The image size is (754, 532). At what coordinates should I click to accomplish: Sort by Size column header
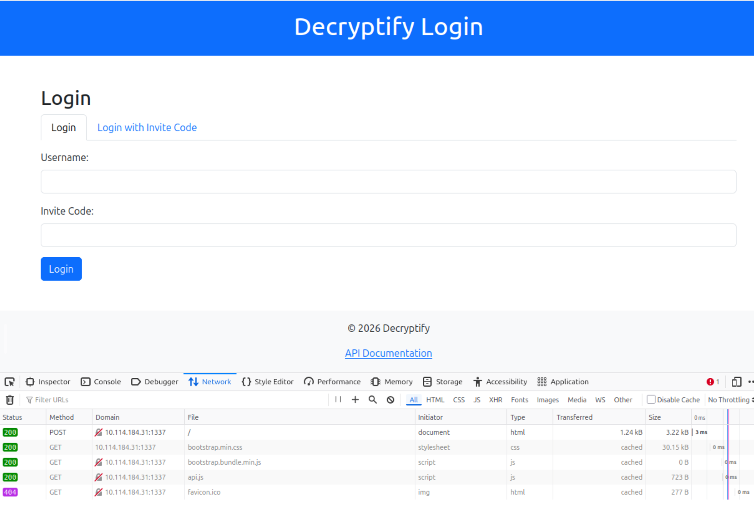tap(668, 417)
